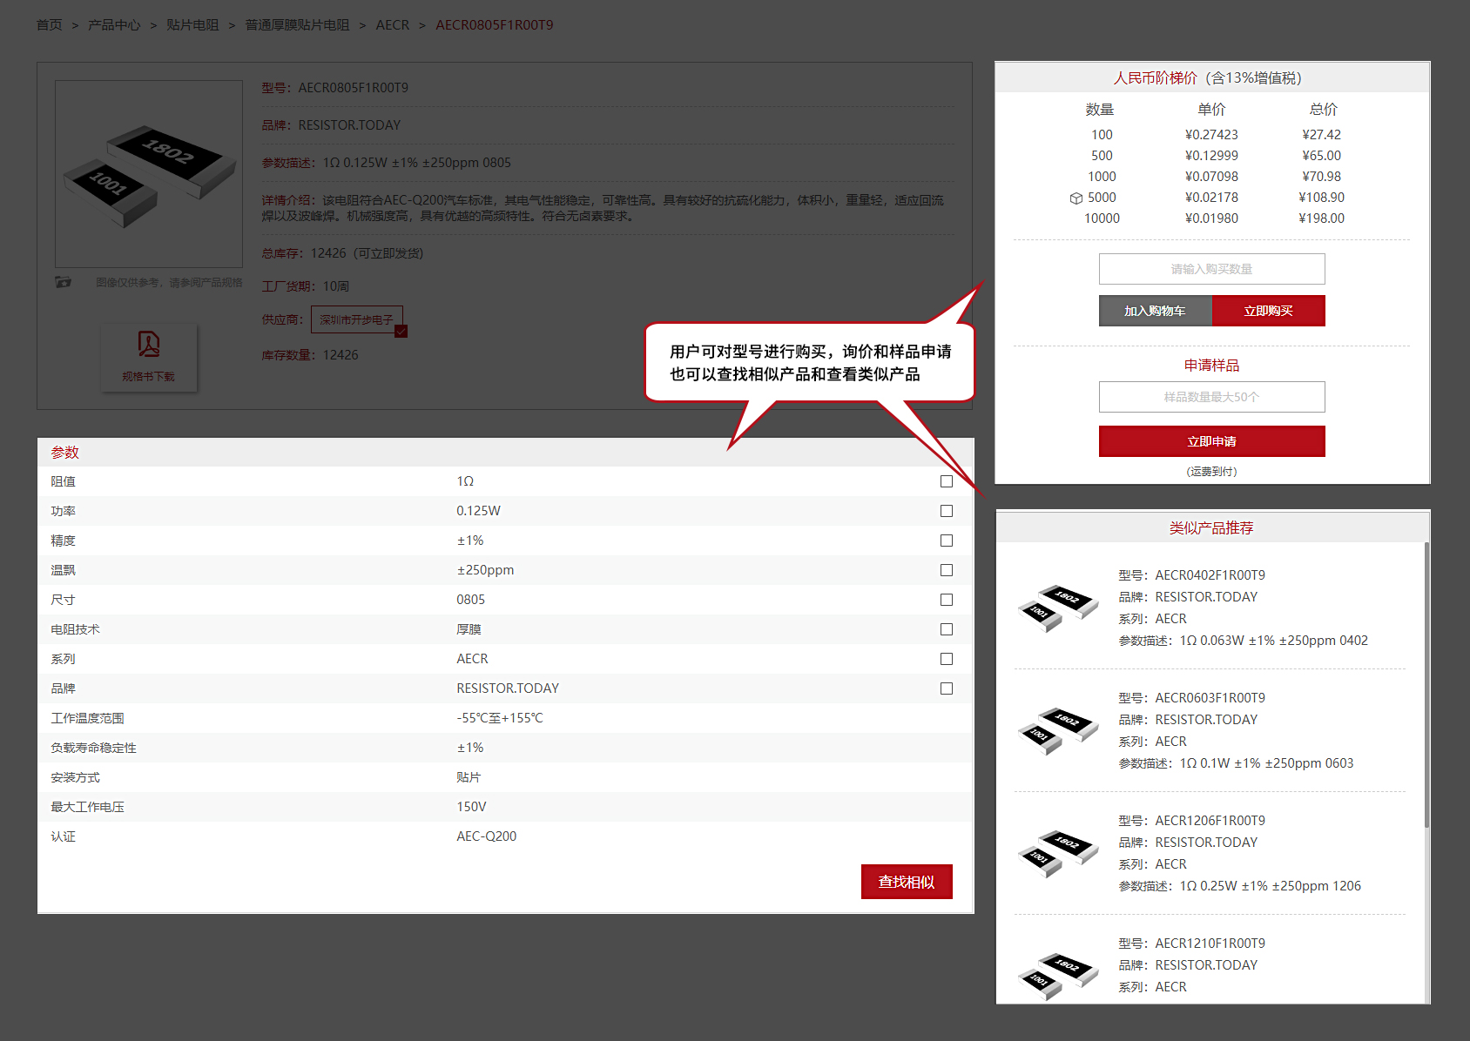Screen dimensions: 1470x1041
Task: Click the purchase quantity input field
Action: (1211, 269)
